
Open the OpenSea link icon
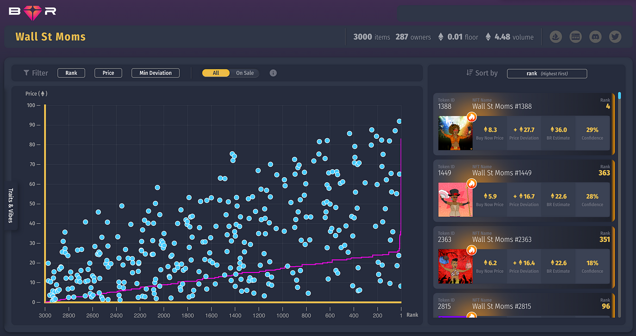(556, 37)
